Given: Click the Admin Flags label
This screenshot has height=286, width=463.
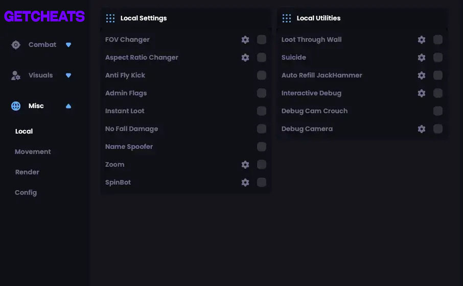Looking at the screenshot, I should coord(126,93).
